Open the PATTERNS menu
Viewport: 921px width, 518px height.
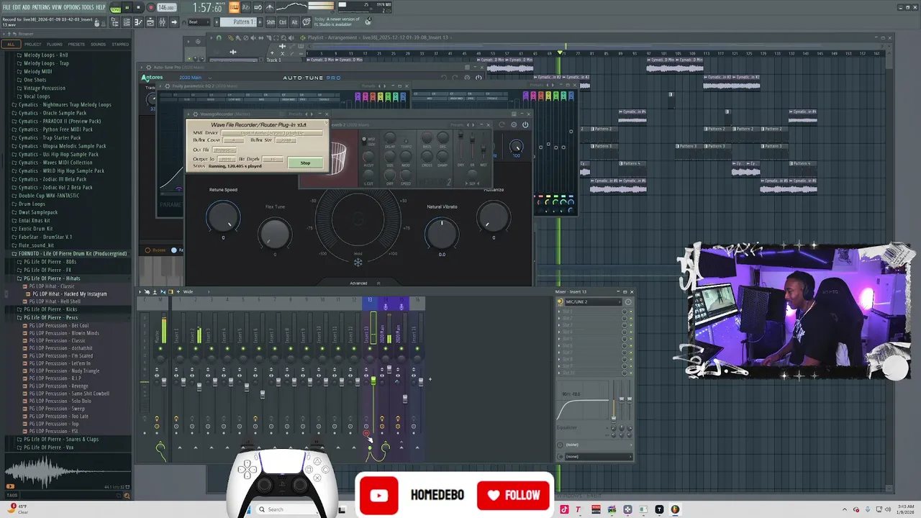pyautogui.click(x=41, y=7)
